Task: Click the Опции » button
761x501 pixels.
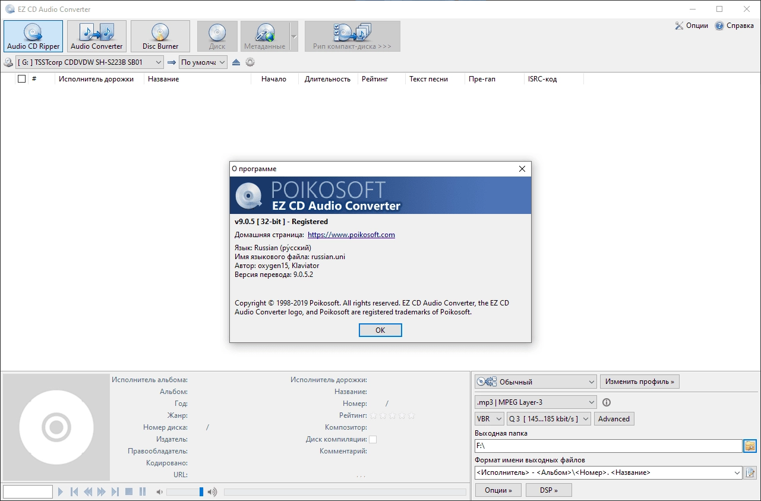Action: [498, 490]
